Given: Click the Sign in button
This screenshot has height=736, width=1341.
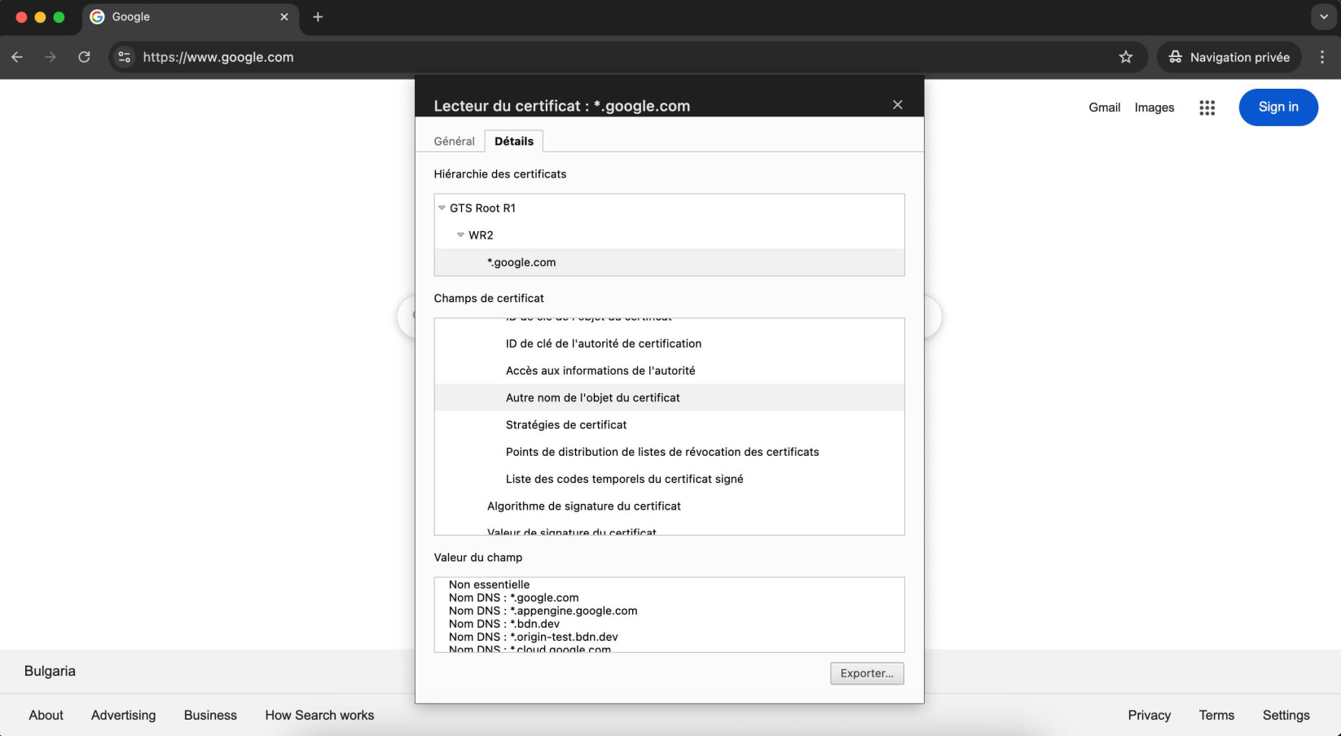Looking at the screenshot, I should click(1278, 107).
